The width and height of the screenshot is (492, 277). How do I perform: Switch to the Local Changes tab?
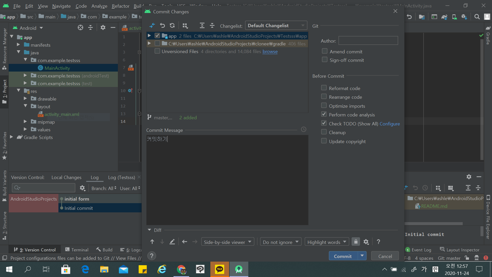66,177
